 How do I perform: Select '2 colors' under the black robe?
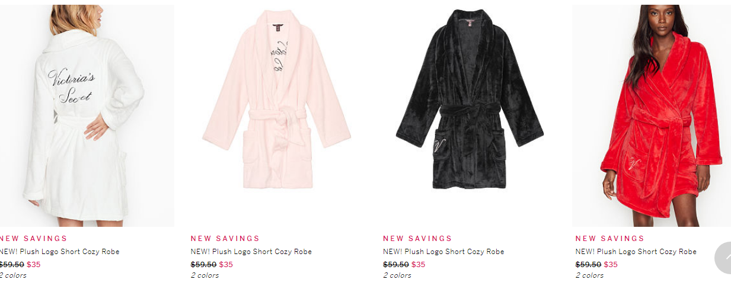[397, 275]
